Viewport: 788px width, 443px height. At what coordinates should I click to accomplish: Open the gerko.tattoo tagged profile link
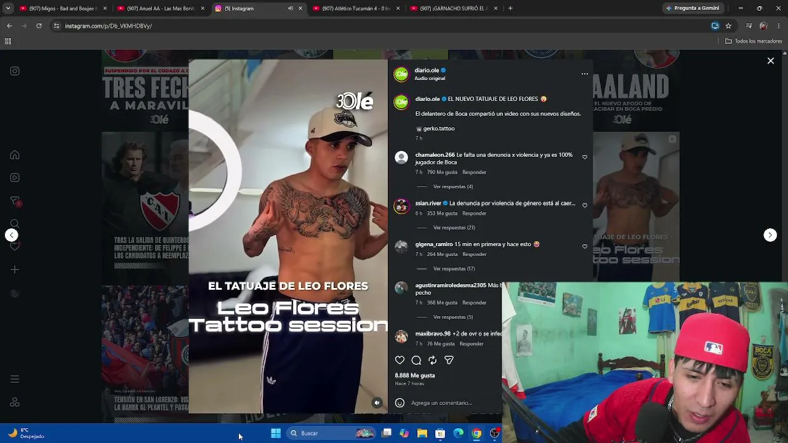[439, 129]
